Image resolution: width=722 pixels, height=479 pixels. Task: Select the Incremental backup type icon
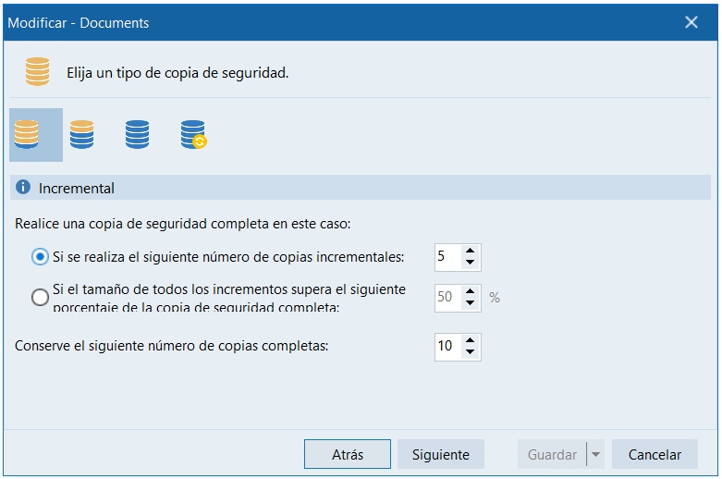pos(28,135)
